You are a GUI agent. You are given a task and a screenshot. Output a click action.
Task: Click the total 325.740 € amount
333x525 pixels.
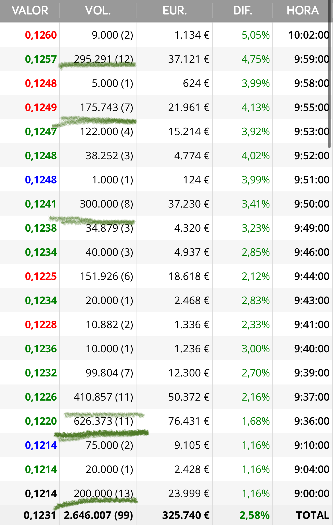186,515
